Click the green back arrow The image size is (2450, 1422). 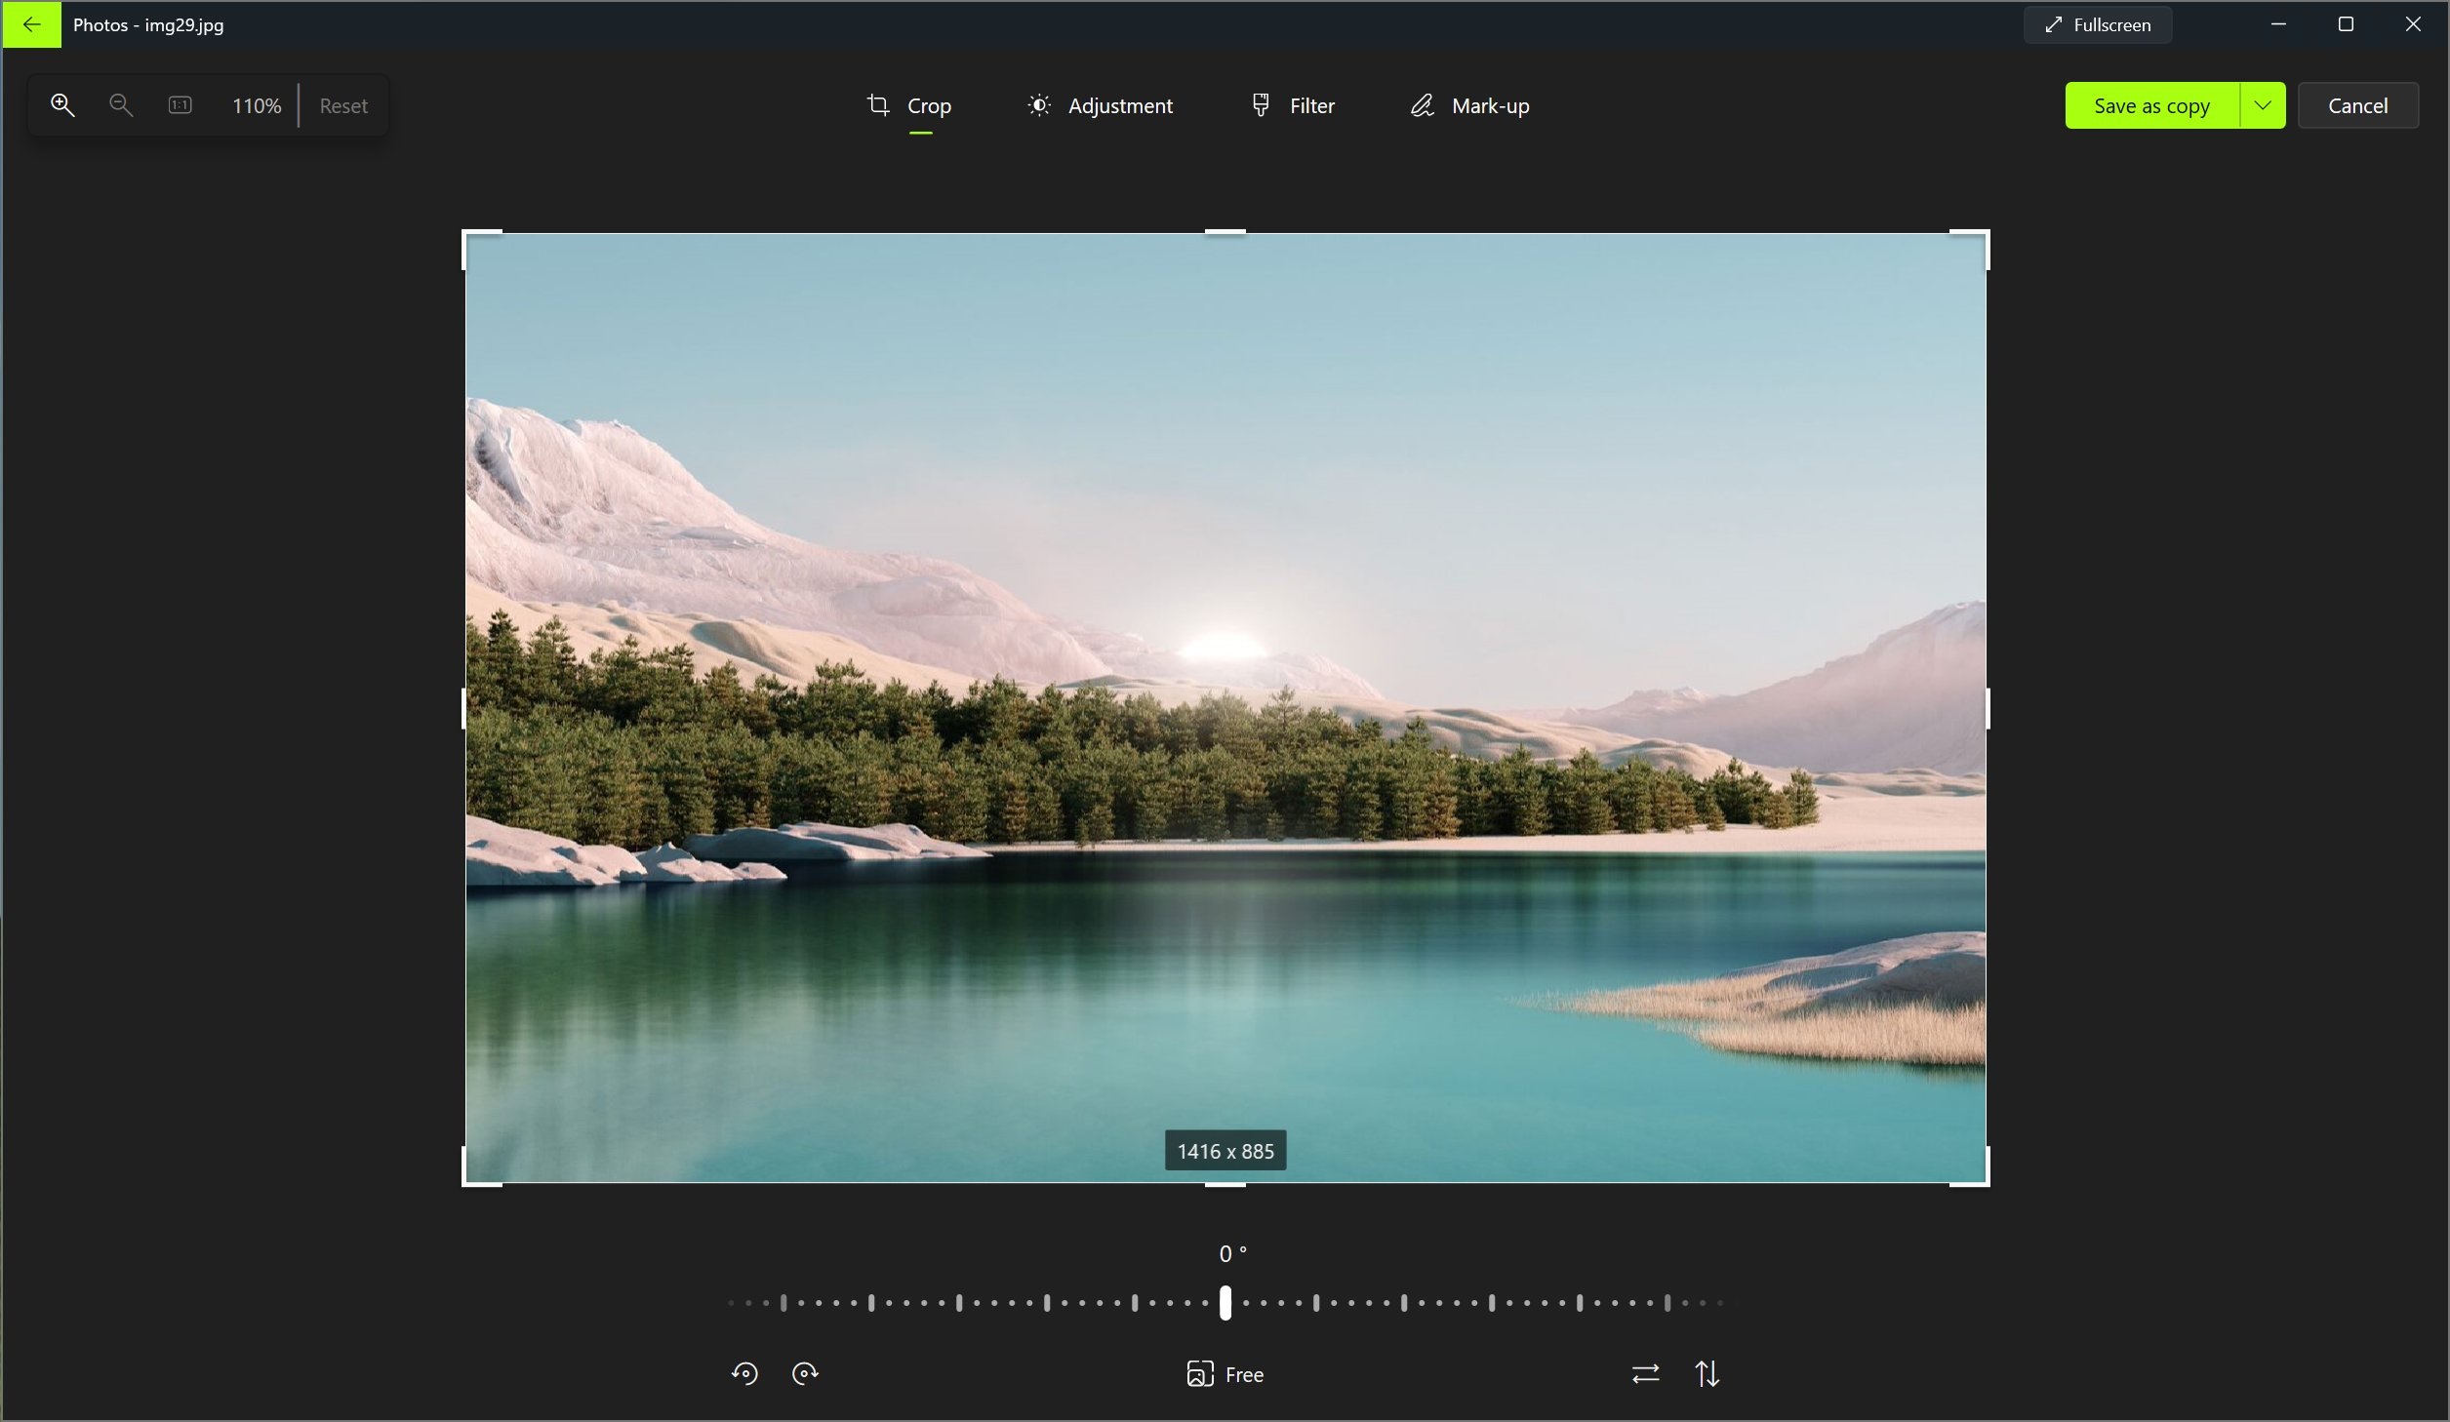coord(32,24)
